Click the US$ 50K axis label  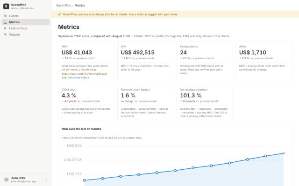[74, 146]
